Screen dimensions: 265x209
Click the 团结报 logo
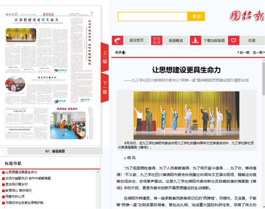point(247,16)
